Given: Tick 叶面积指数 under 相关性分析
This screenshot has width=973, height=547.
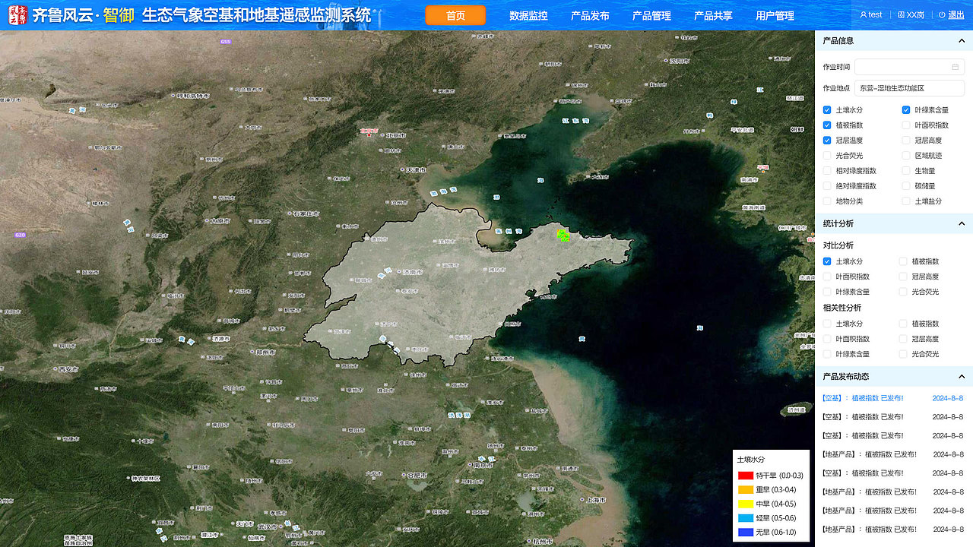Looking at the screenshot, I should (x=827, y=339).
